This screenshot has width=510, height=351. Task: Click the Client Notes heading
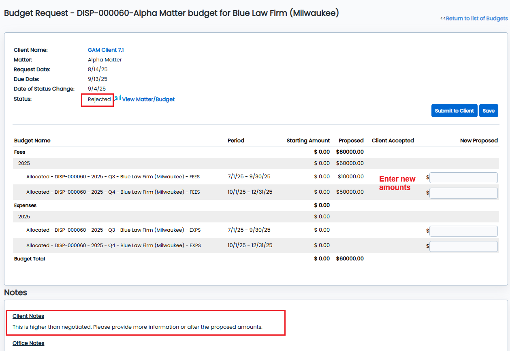(x=28, y=316)
